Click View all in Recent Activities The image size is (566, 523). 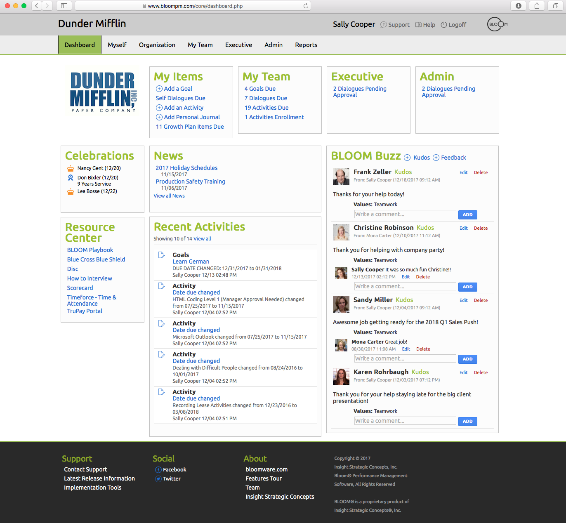202,239
